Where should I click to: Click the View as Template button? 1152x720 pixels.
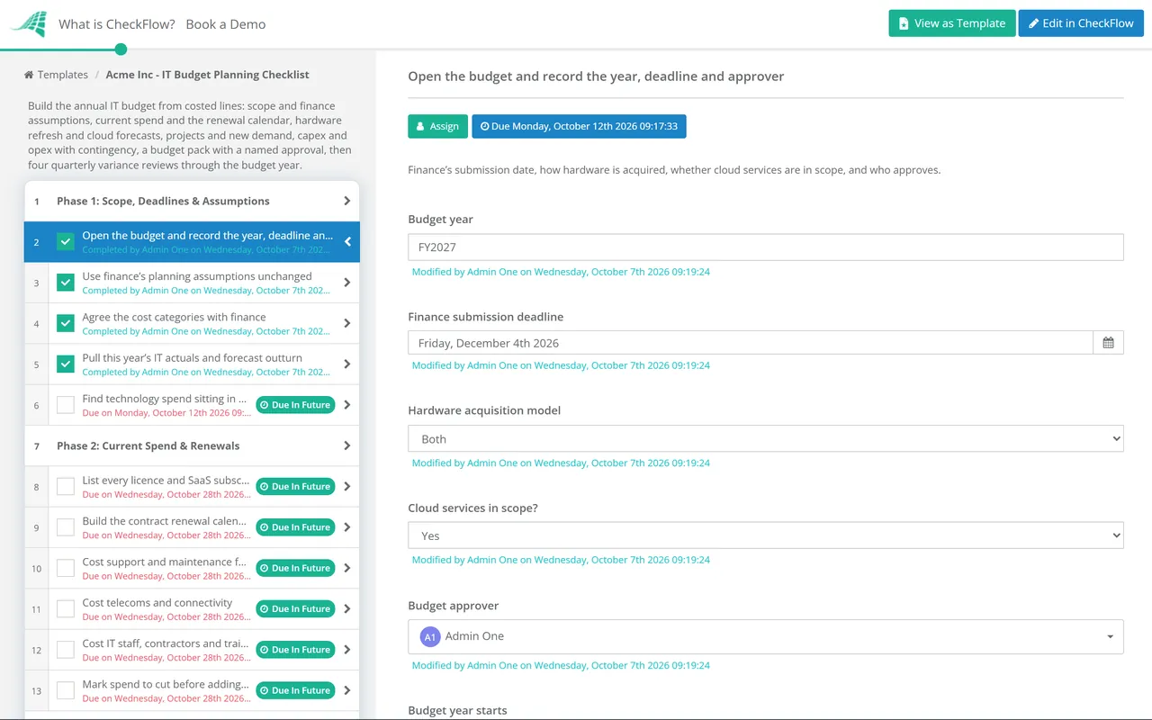952,23
